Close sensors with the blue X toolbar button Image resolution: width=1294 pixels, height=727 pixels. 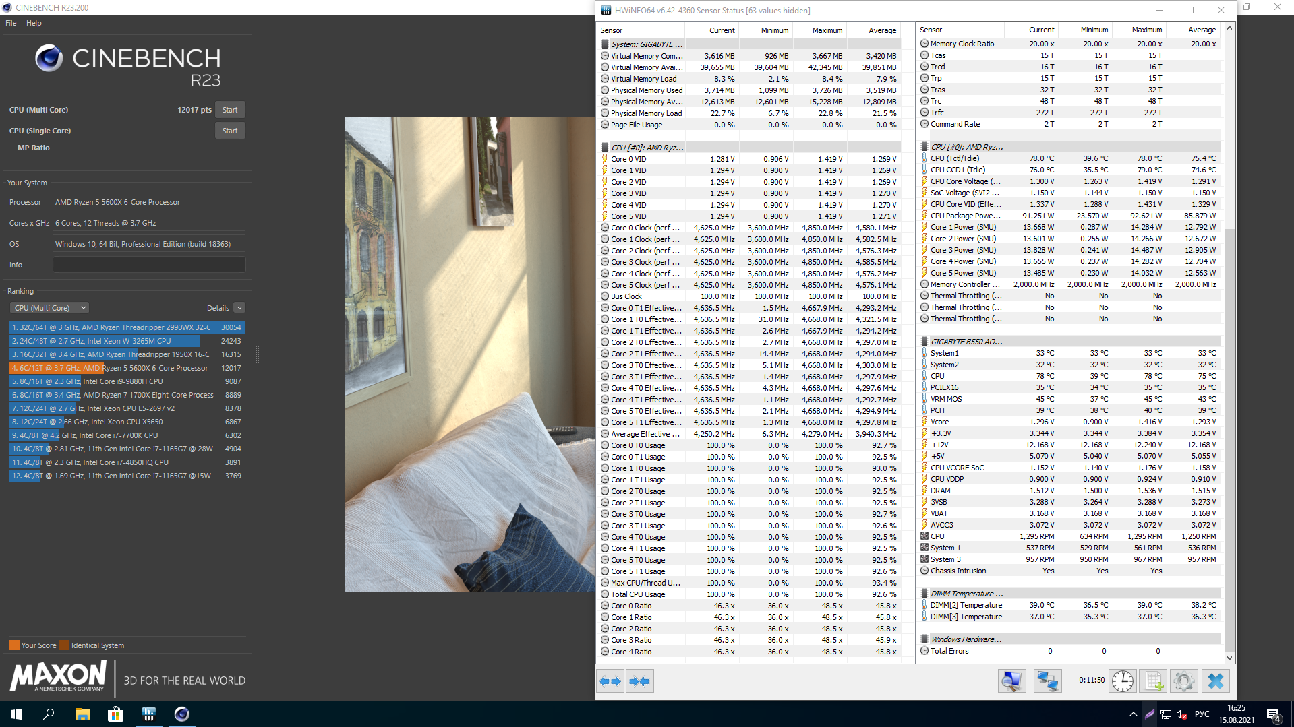click(1216, 681)
